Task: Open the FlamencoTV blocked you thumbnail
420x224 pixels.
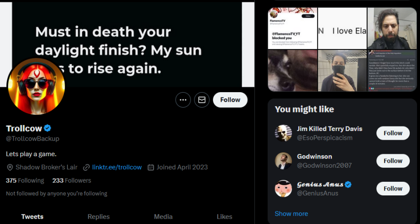Action: [292, 28]
